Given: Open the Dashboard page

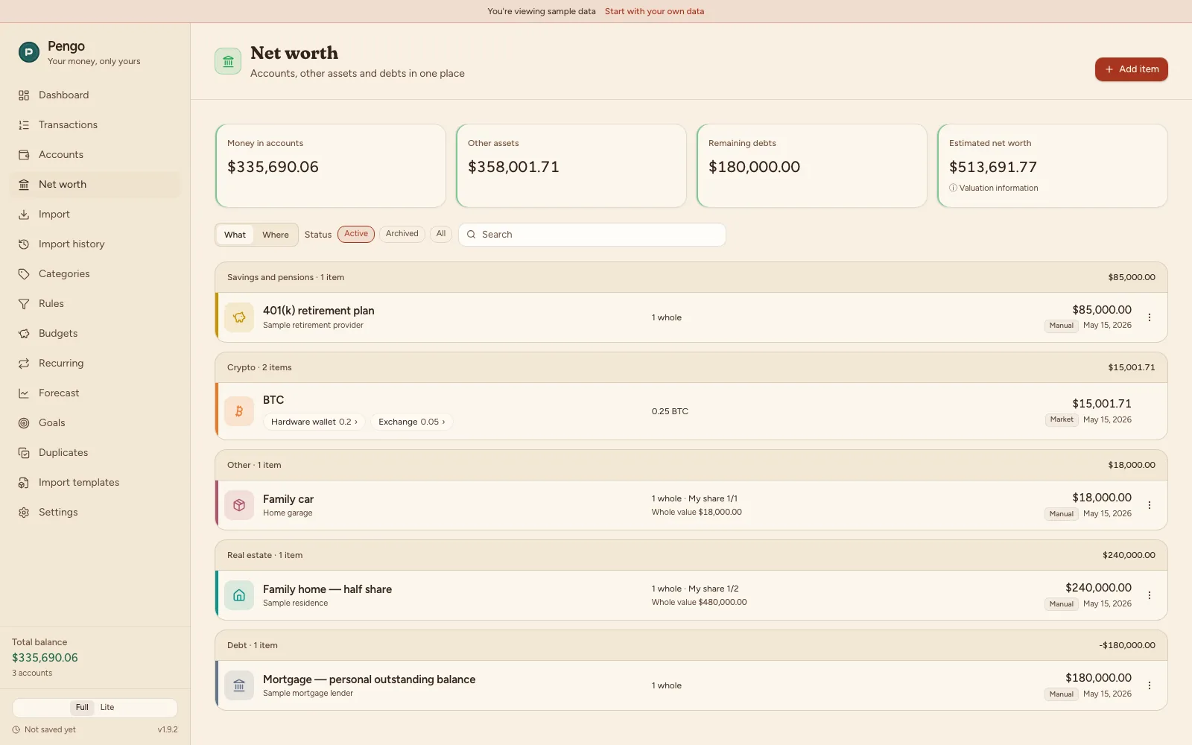Looking at the screenshot, I should coord(95,95).
